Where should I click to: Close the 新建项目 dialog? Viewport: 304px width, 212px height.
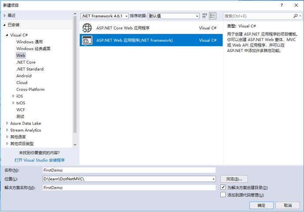(x=296, y=5)
